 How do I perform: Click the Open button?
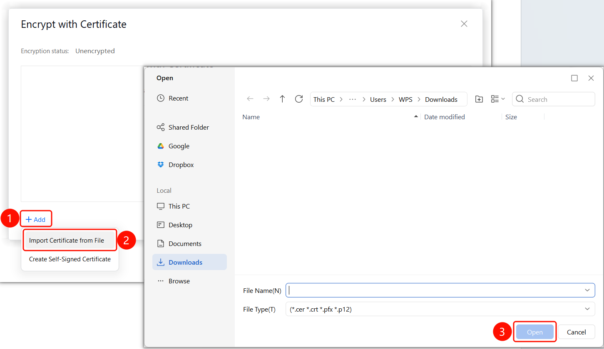[535, 332]
